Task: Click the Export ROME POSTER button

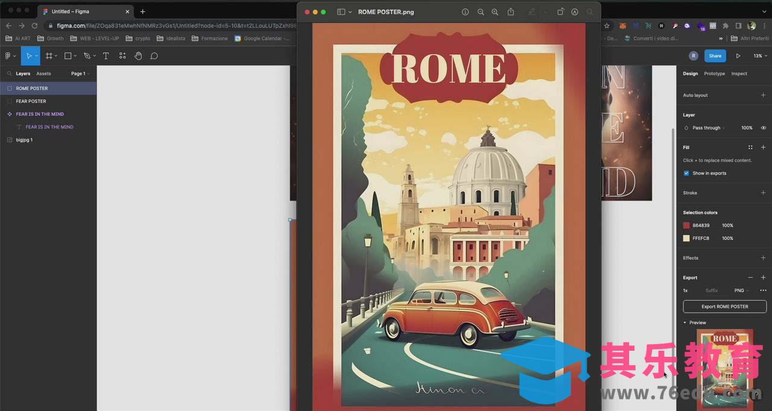Action: pyautogui.click(x=724, y=307)
